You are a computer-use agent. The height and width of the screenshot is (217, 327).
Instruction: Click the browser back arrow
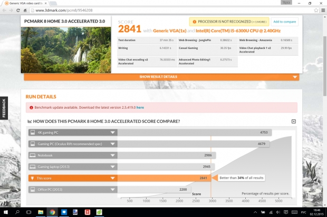[4, 10]
